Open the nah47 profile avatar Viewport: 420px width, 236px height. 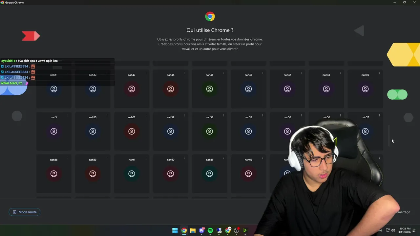coord(287,89)
